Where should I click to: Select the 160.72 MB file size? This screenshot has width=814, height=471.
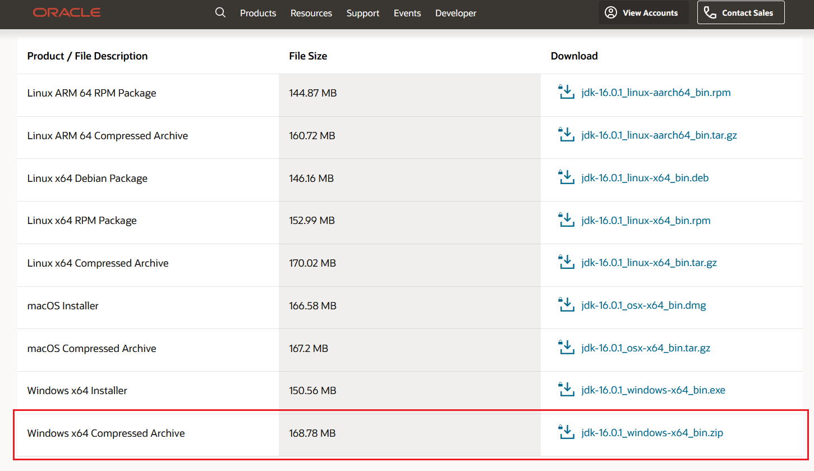[312, 136]
